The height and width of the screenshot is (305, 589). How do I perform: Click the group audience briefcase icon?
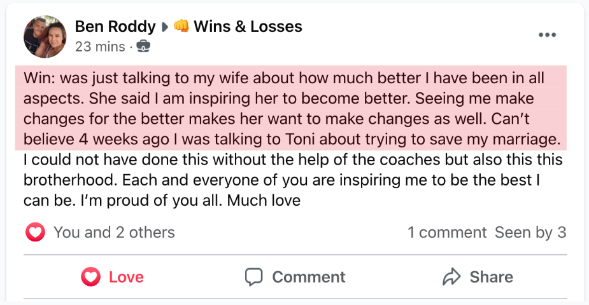coord(145,46)
